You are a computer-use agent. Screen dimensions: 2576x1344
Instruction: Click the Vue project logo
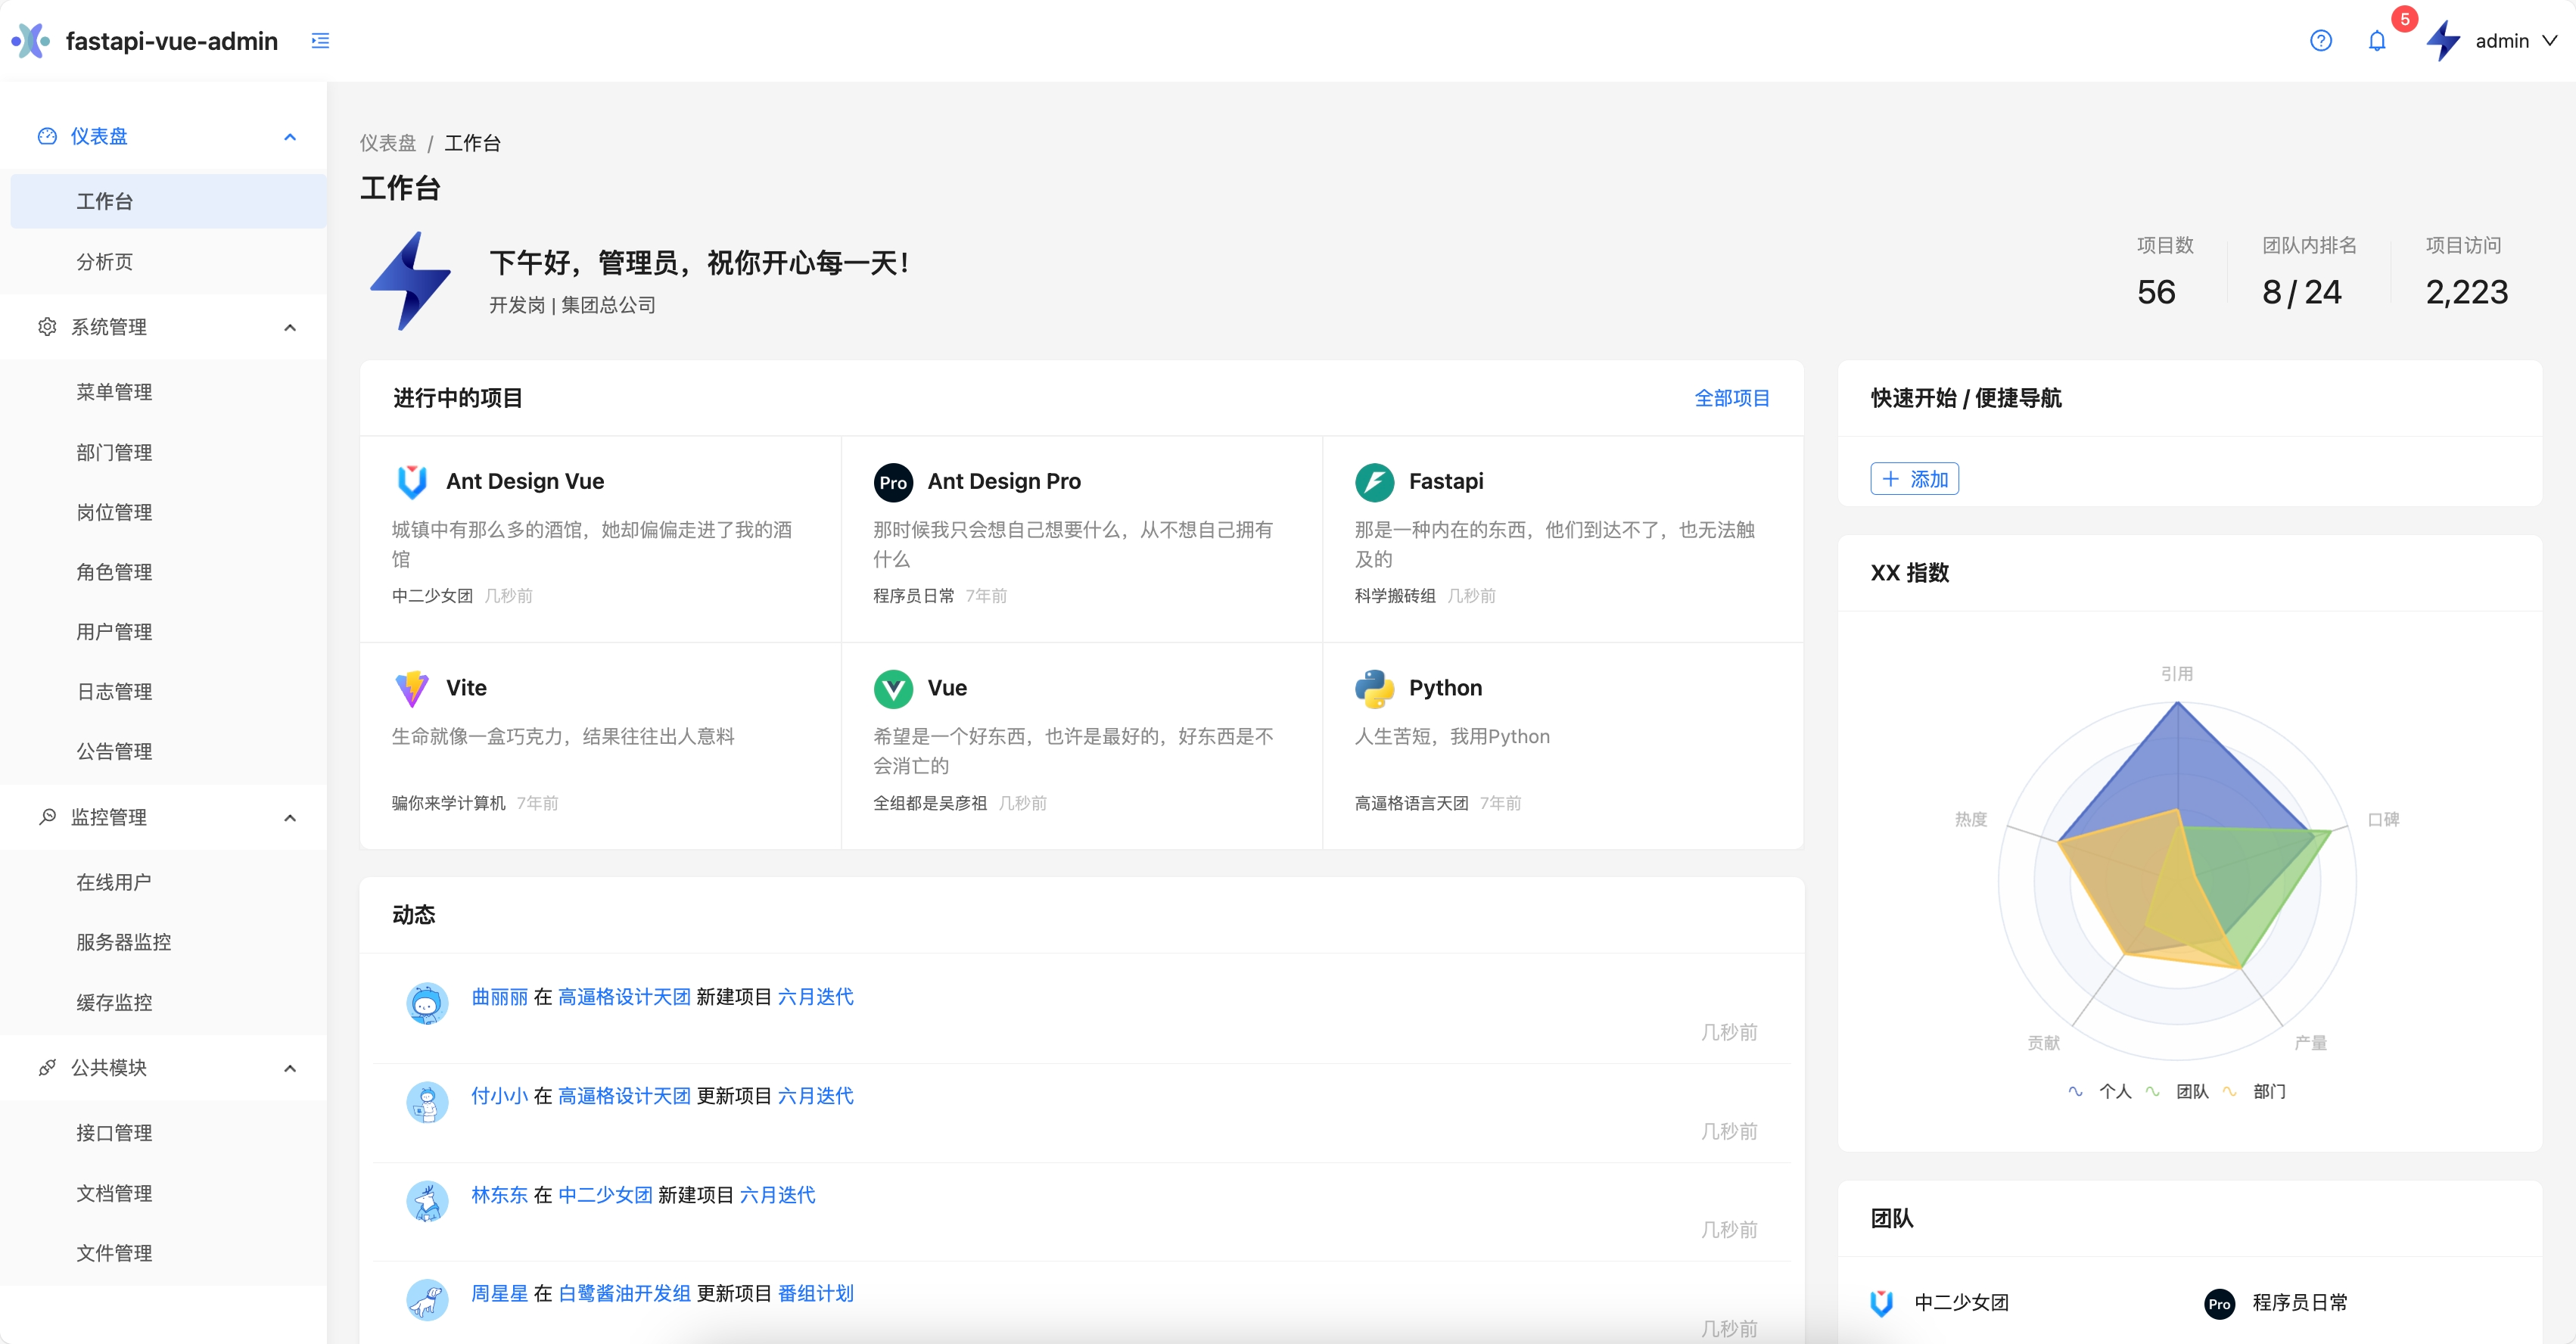(893, 688)
